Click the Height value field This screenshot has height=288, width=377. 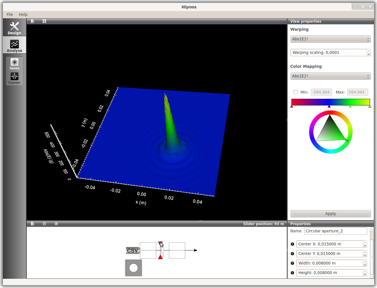click(x=330, y=273)
